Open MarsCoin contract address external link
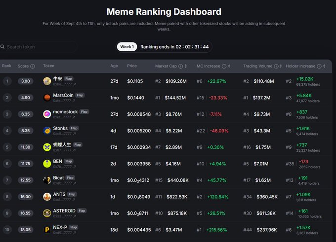Viewport: 336px width, 242px height. (74, 101)
